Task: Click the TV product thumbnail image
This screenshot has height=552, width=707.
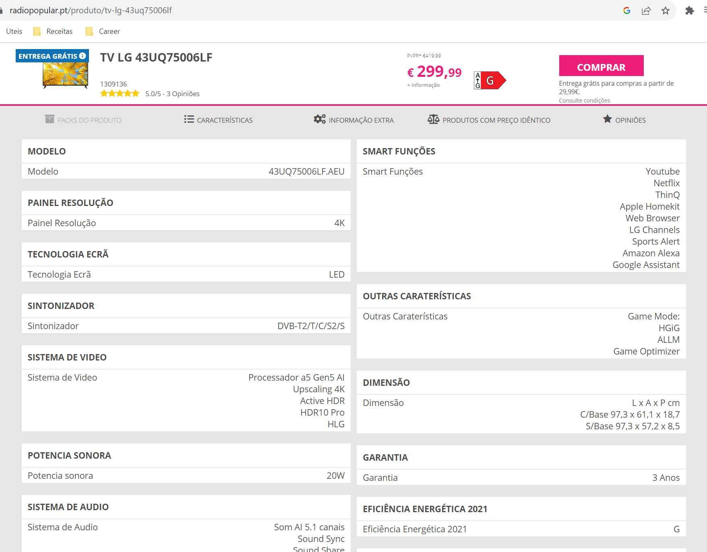Action: 65,75
